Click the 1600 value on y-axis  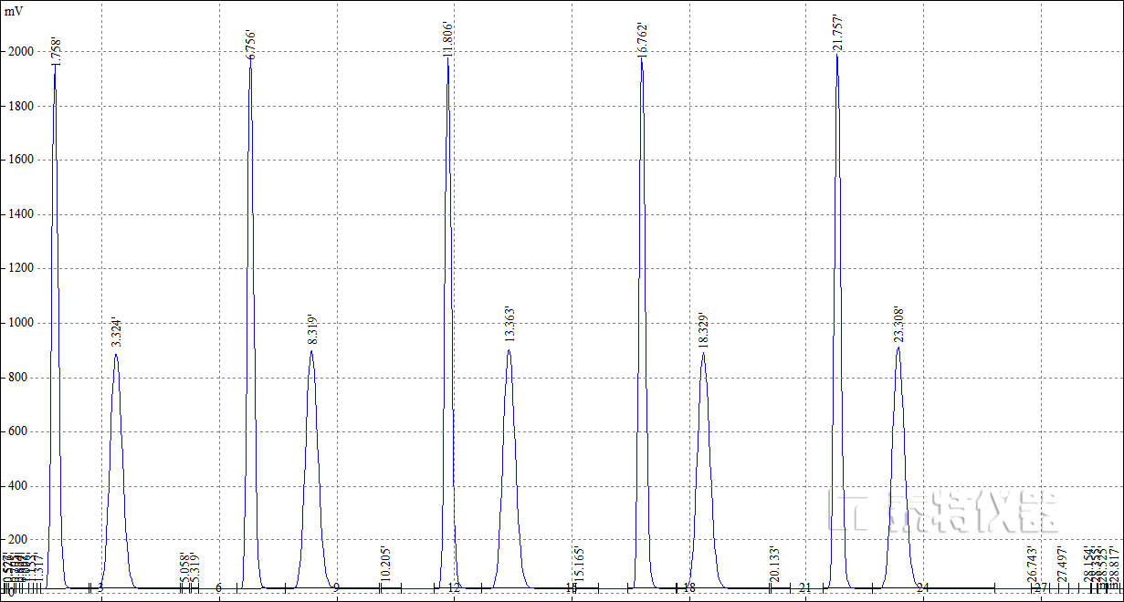tap(20, 160)
